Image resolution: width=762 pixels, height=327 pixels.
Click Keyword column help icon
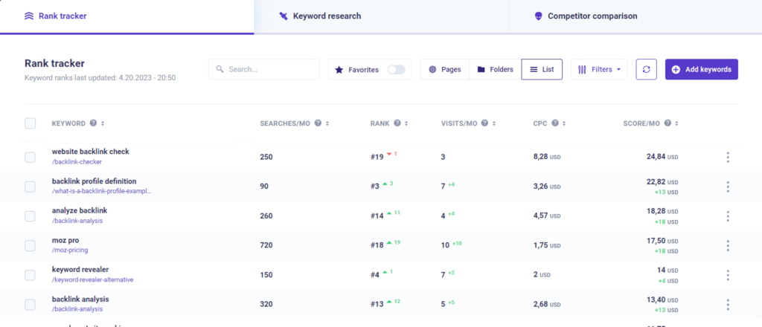click(x=93, y=123)
